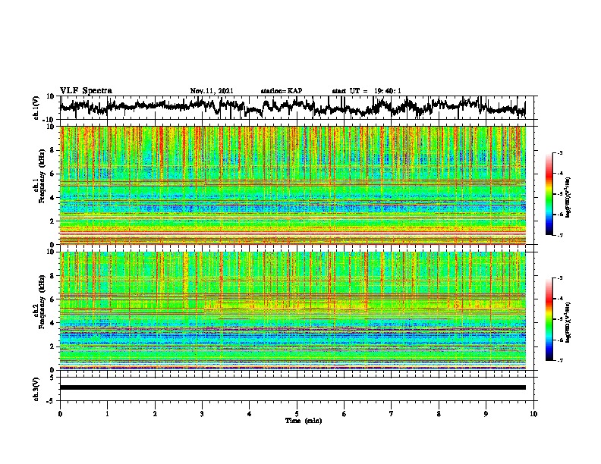Click inside the ch.2 frequency spectrogram
The image size is (601, 464).
click(x=293, y=311)
